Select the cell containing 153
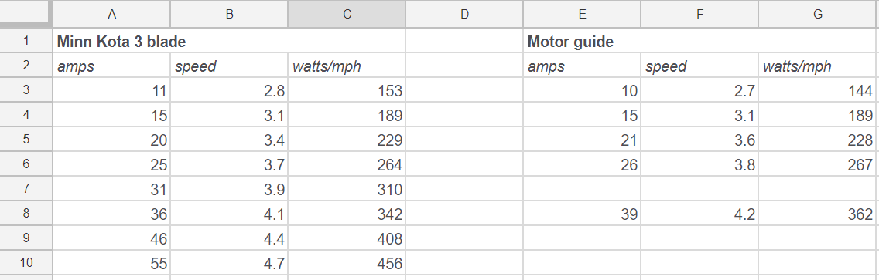Viewport: 879px width, 280px height. click(x=347, y=90)
